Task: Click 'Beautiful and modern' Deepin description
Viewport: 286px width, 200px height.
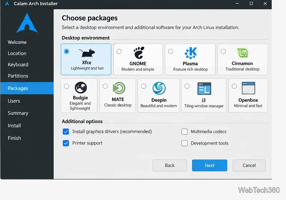Action: 159,106
